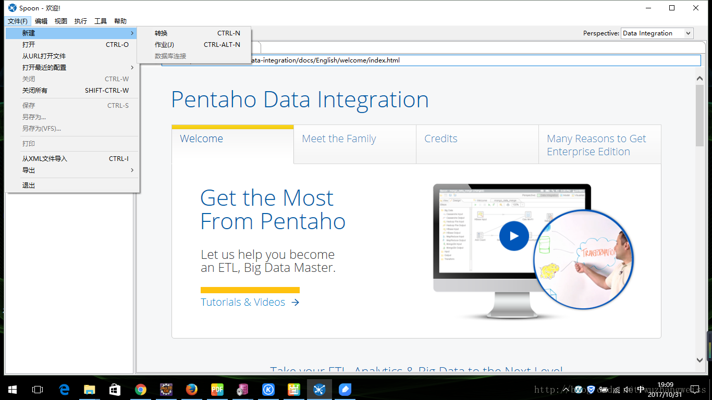This screenshot has height=400, width=712.
Task: Select 从URL打开文件 menu entry
Action: point(71,56)
